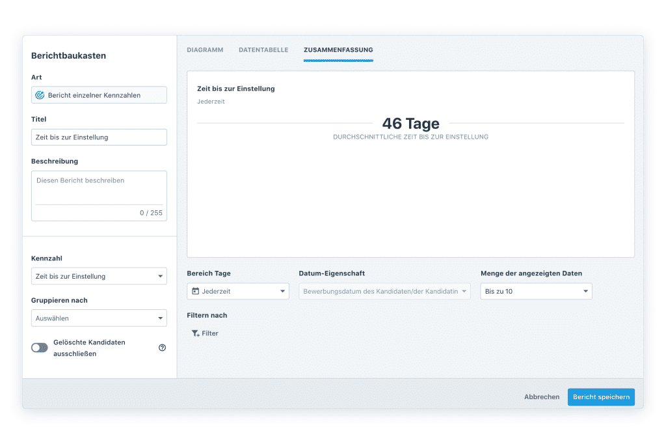Open the Bereich Tage Jederzeit dropdown
The height and width of the screenshot is (444, 666).
(238, 292)
